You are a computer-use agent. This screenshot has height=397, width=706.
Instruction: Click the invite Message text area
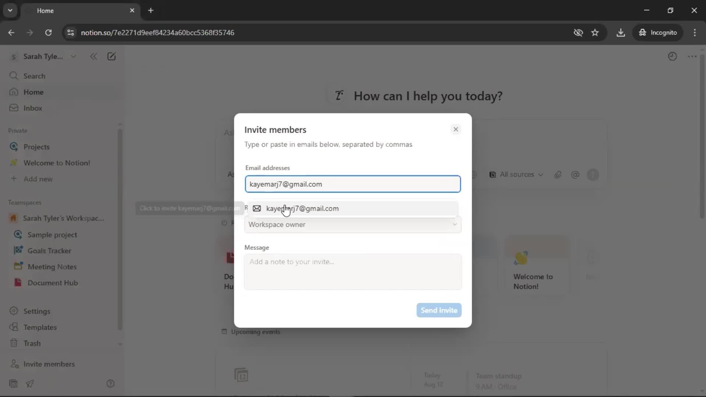tap(353, 272)
